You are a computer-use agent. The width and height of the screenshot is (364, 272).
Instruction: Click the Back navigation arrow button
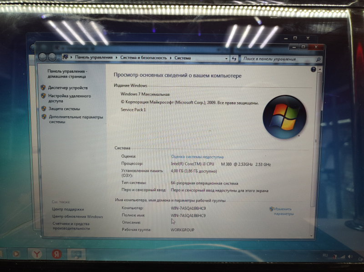click(43, 57)
